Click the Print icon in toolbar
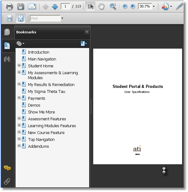 point(9,7)
